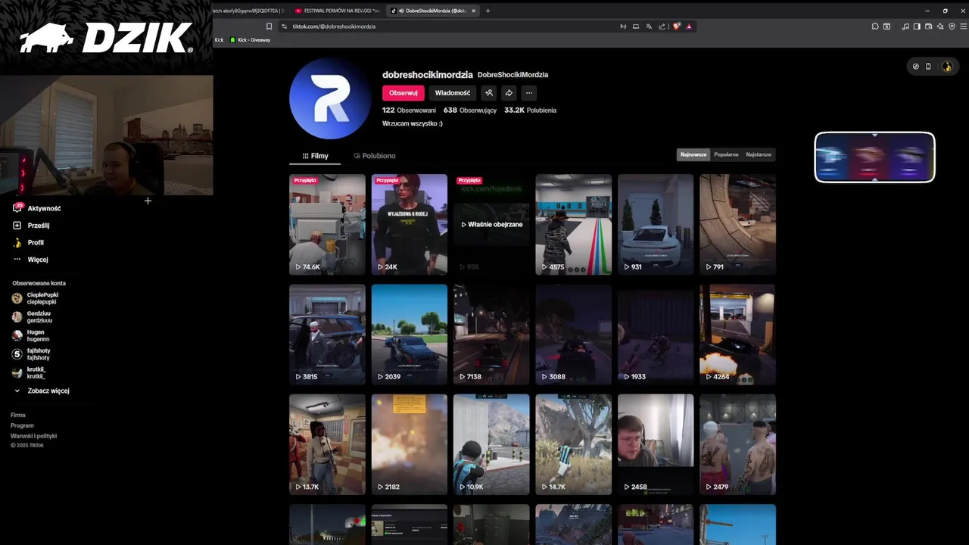The width and height of the screenshot is (969, 545).
Task: Select Najstarsze sort option
Action: [x=759, y=154]
